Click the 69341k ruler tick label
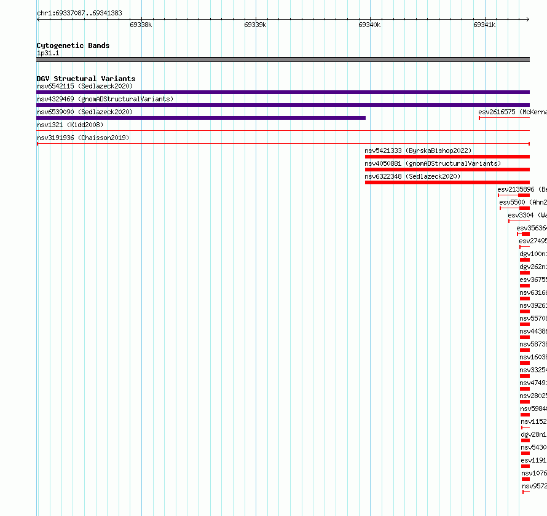 pos(484,25)
